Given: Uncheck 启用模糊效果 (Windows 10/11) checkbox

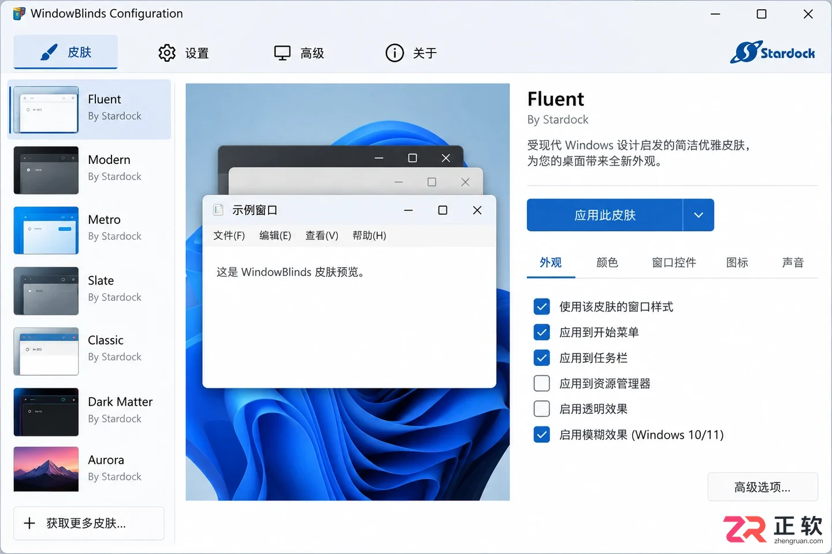Looking at the screenshot, I should [542, 435].
